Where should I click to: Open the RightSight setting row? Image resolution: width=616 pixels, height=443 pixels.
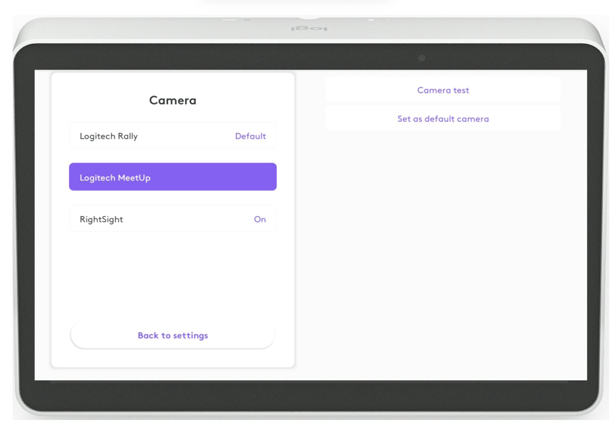tap(173, 219)
